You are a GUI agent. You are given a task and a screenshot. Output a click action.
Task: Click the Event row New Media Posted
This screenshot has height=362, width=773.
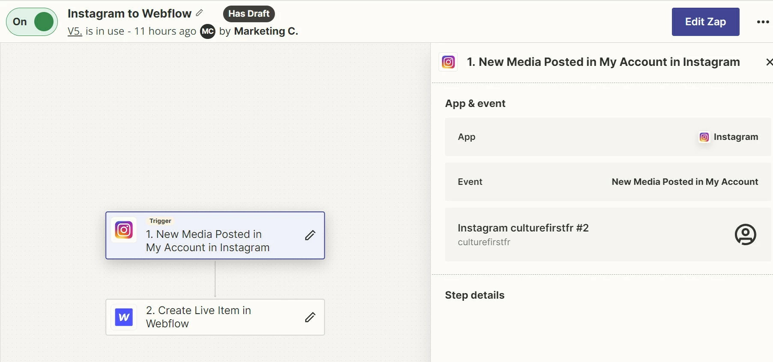pyautogui.click(x=608, y=182)
